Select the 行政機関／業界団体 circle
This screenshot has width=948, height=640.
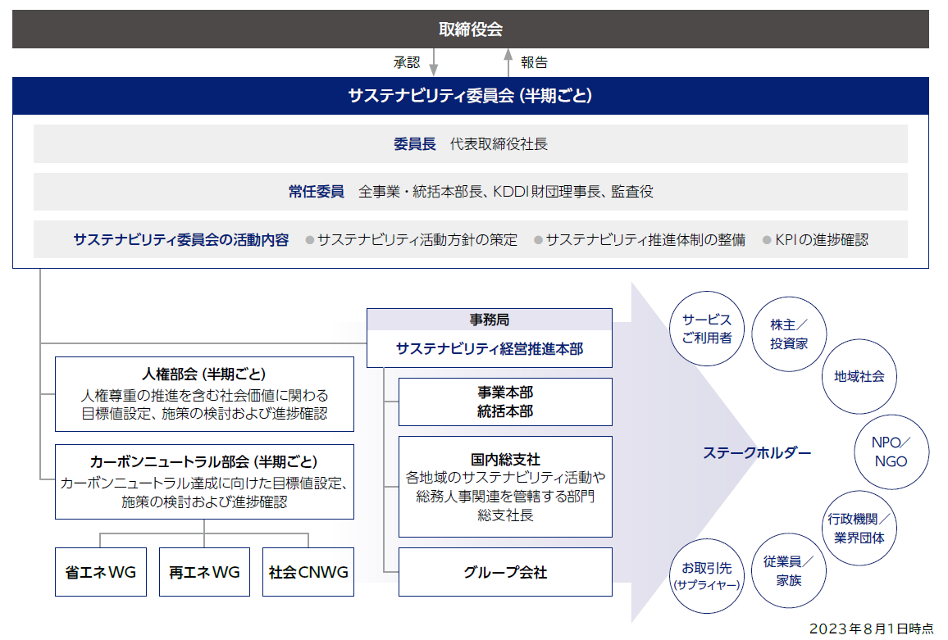point(859,528)
